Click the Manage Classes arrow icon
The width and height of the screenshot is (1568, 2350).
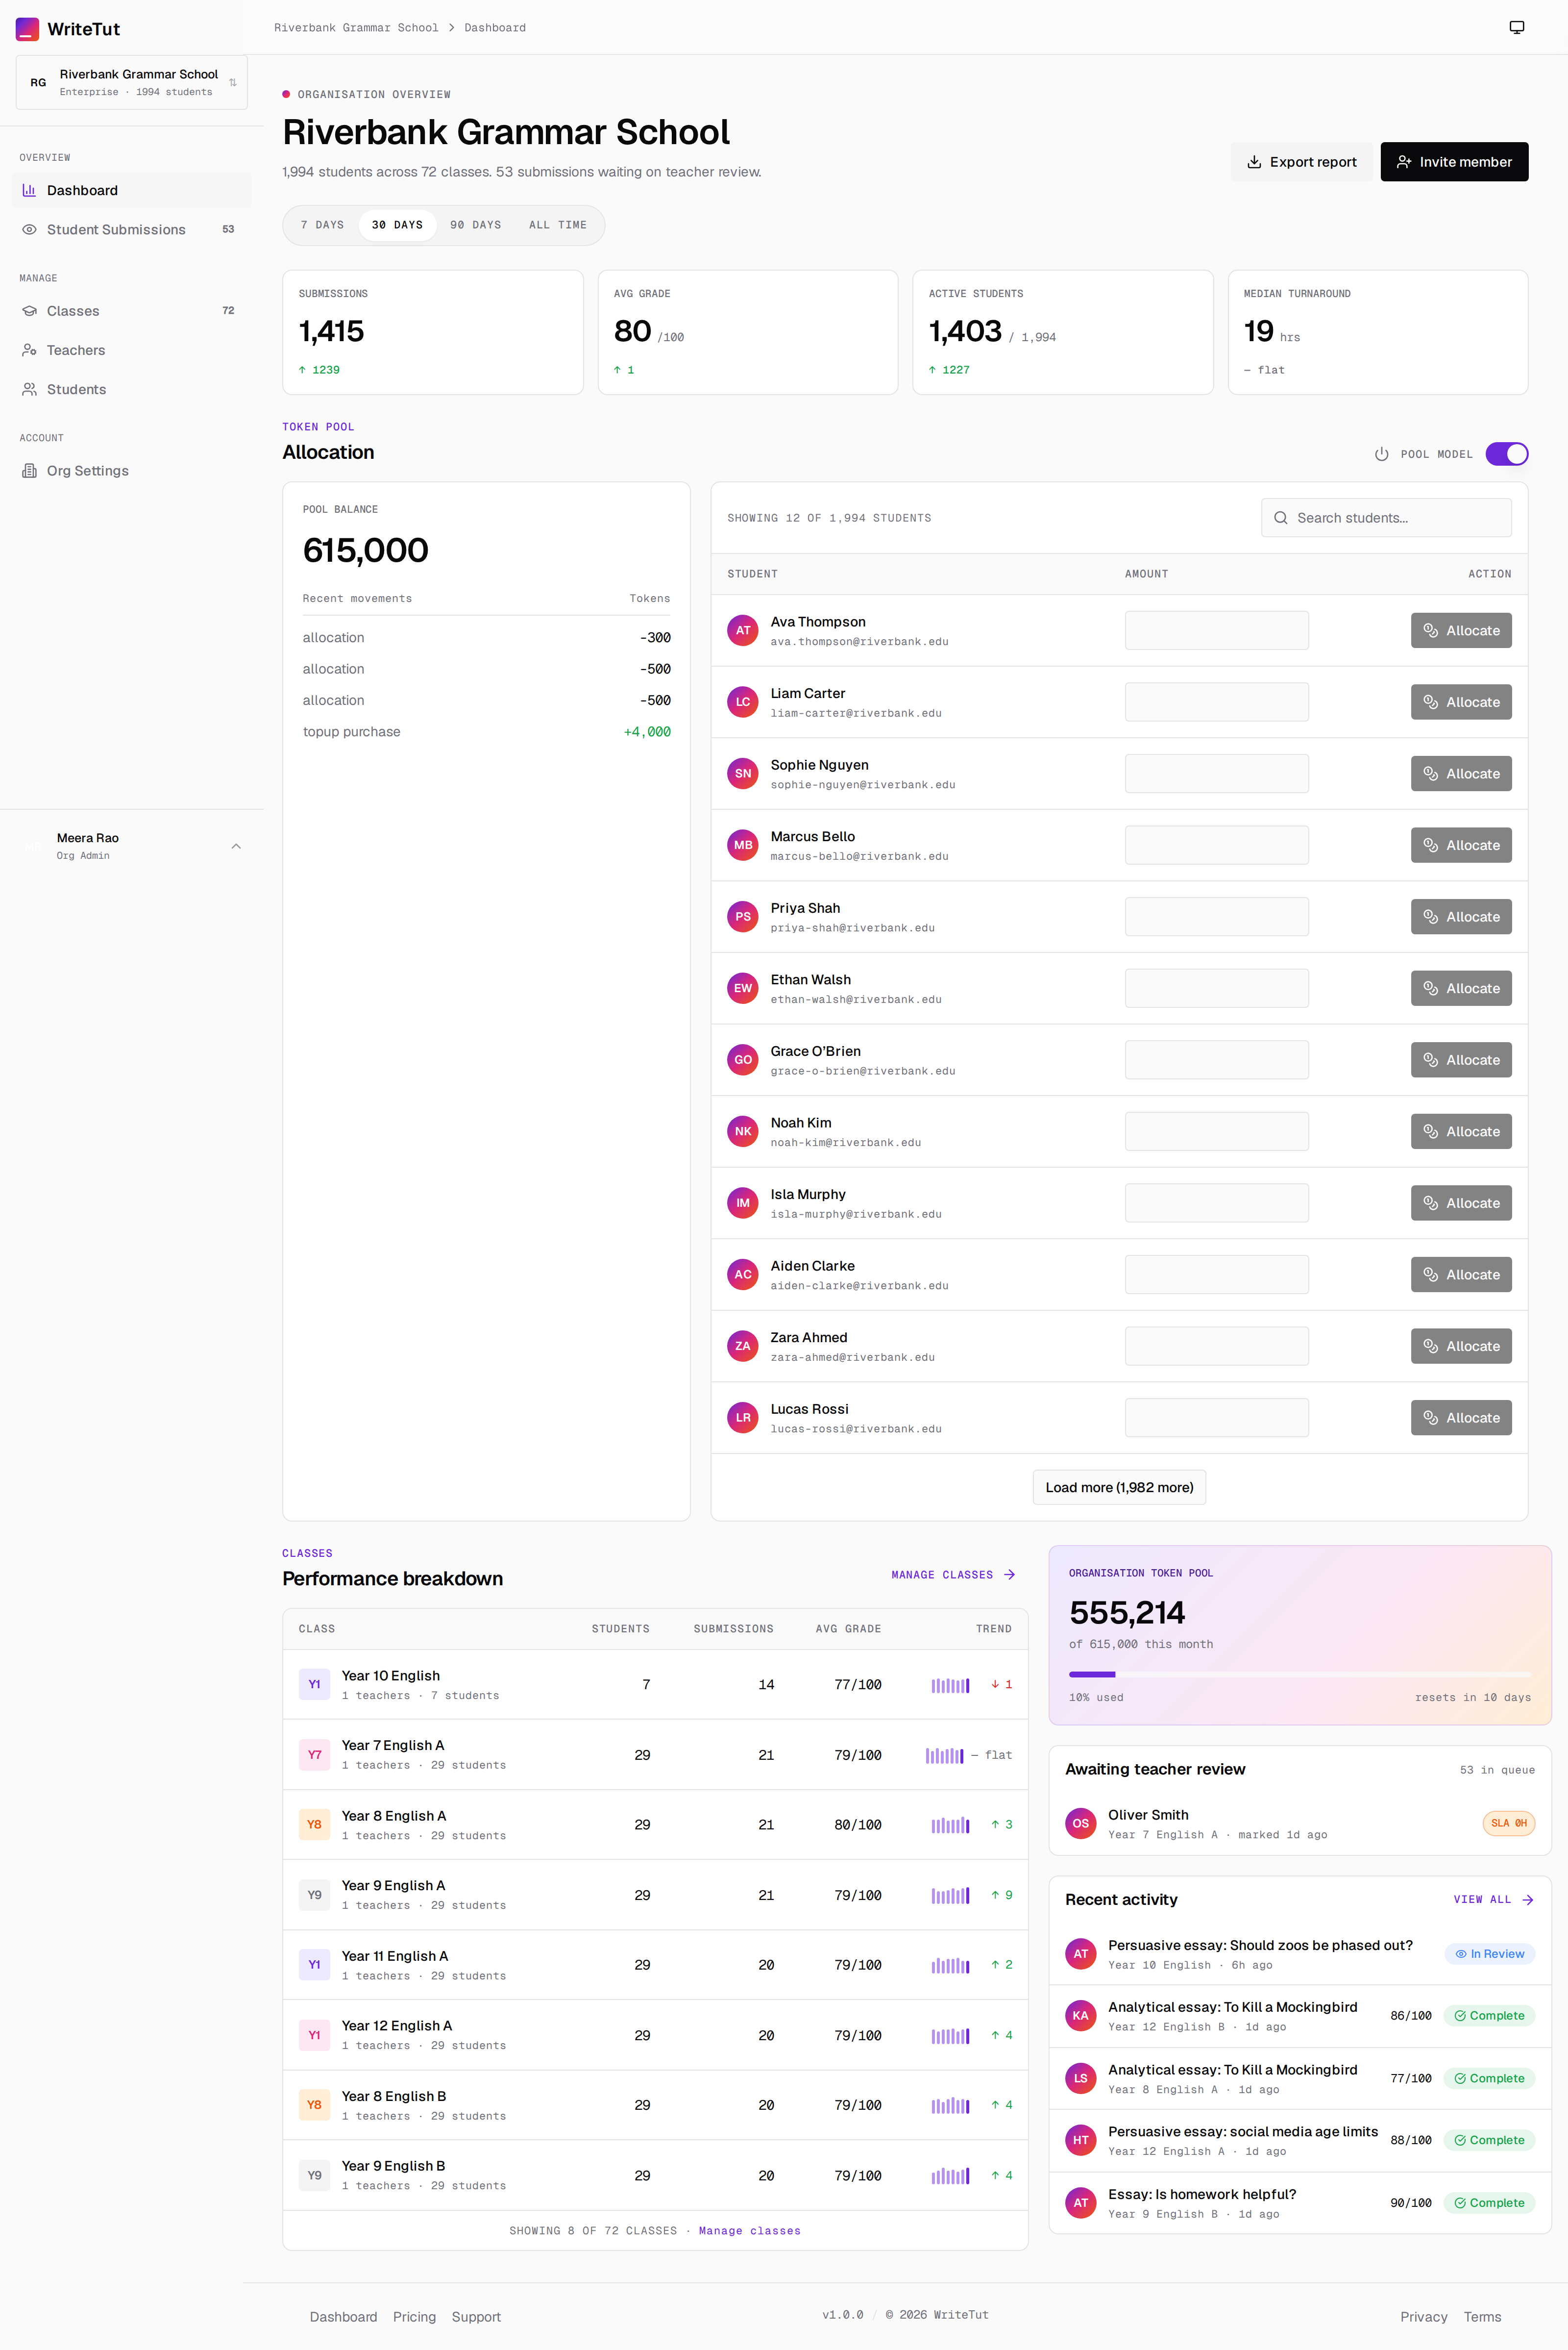[x=1009, y=1575]
